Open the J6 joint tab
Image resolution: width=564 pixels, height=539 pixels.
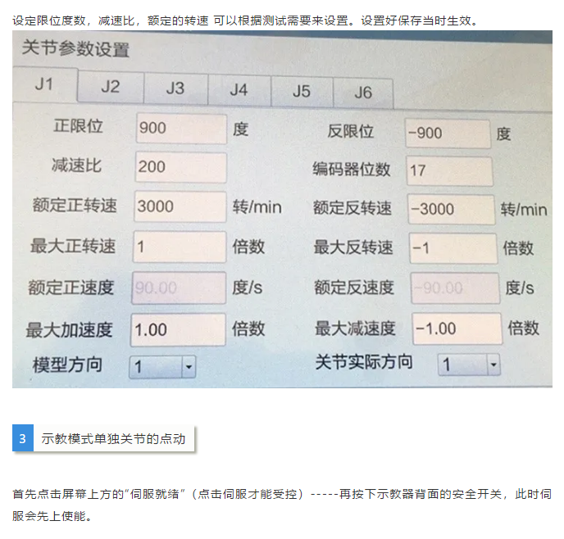[x=363, y=93]
